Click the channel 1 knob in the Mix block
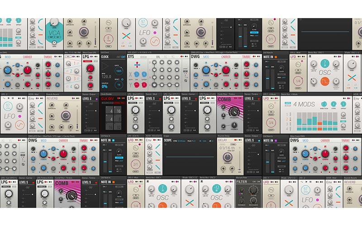Viewport: 362px width, 226px height. [68, 63]
